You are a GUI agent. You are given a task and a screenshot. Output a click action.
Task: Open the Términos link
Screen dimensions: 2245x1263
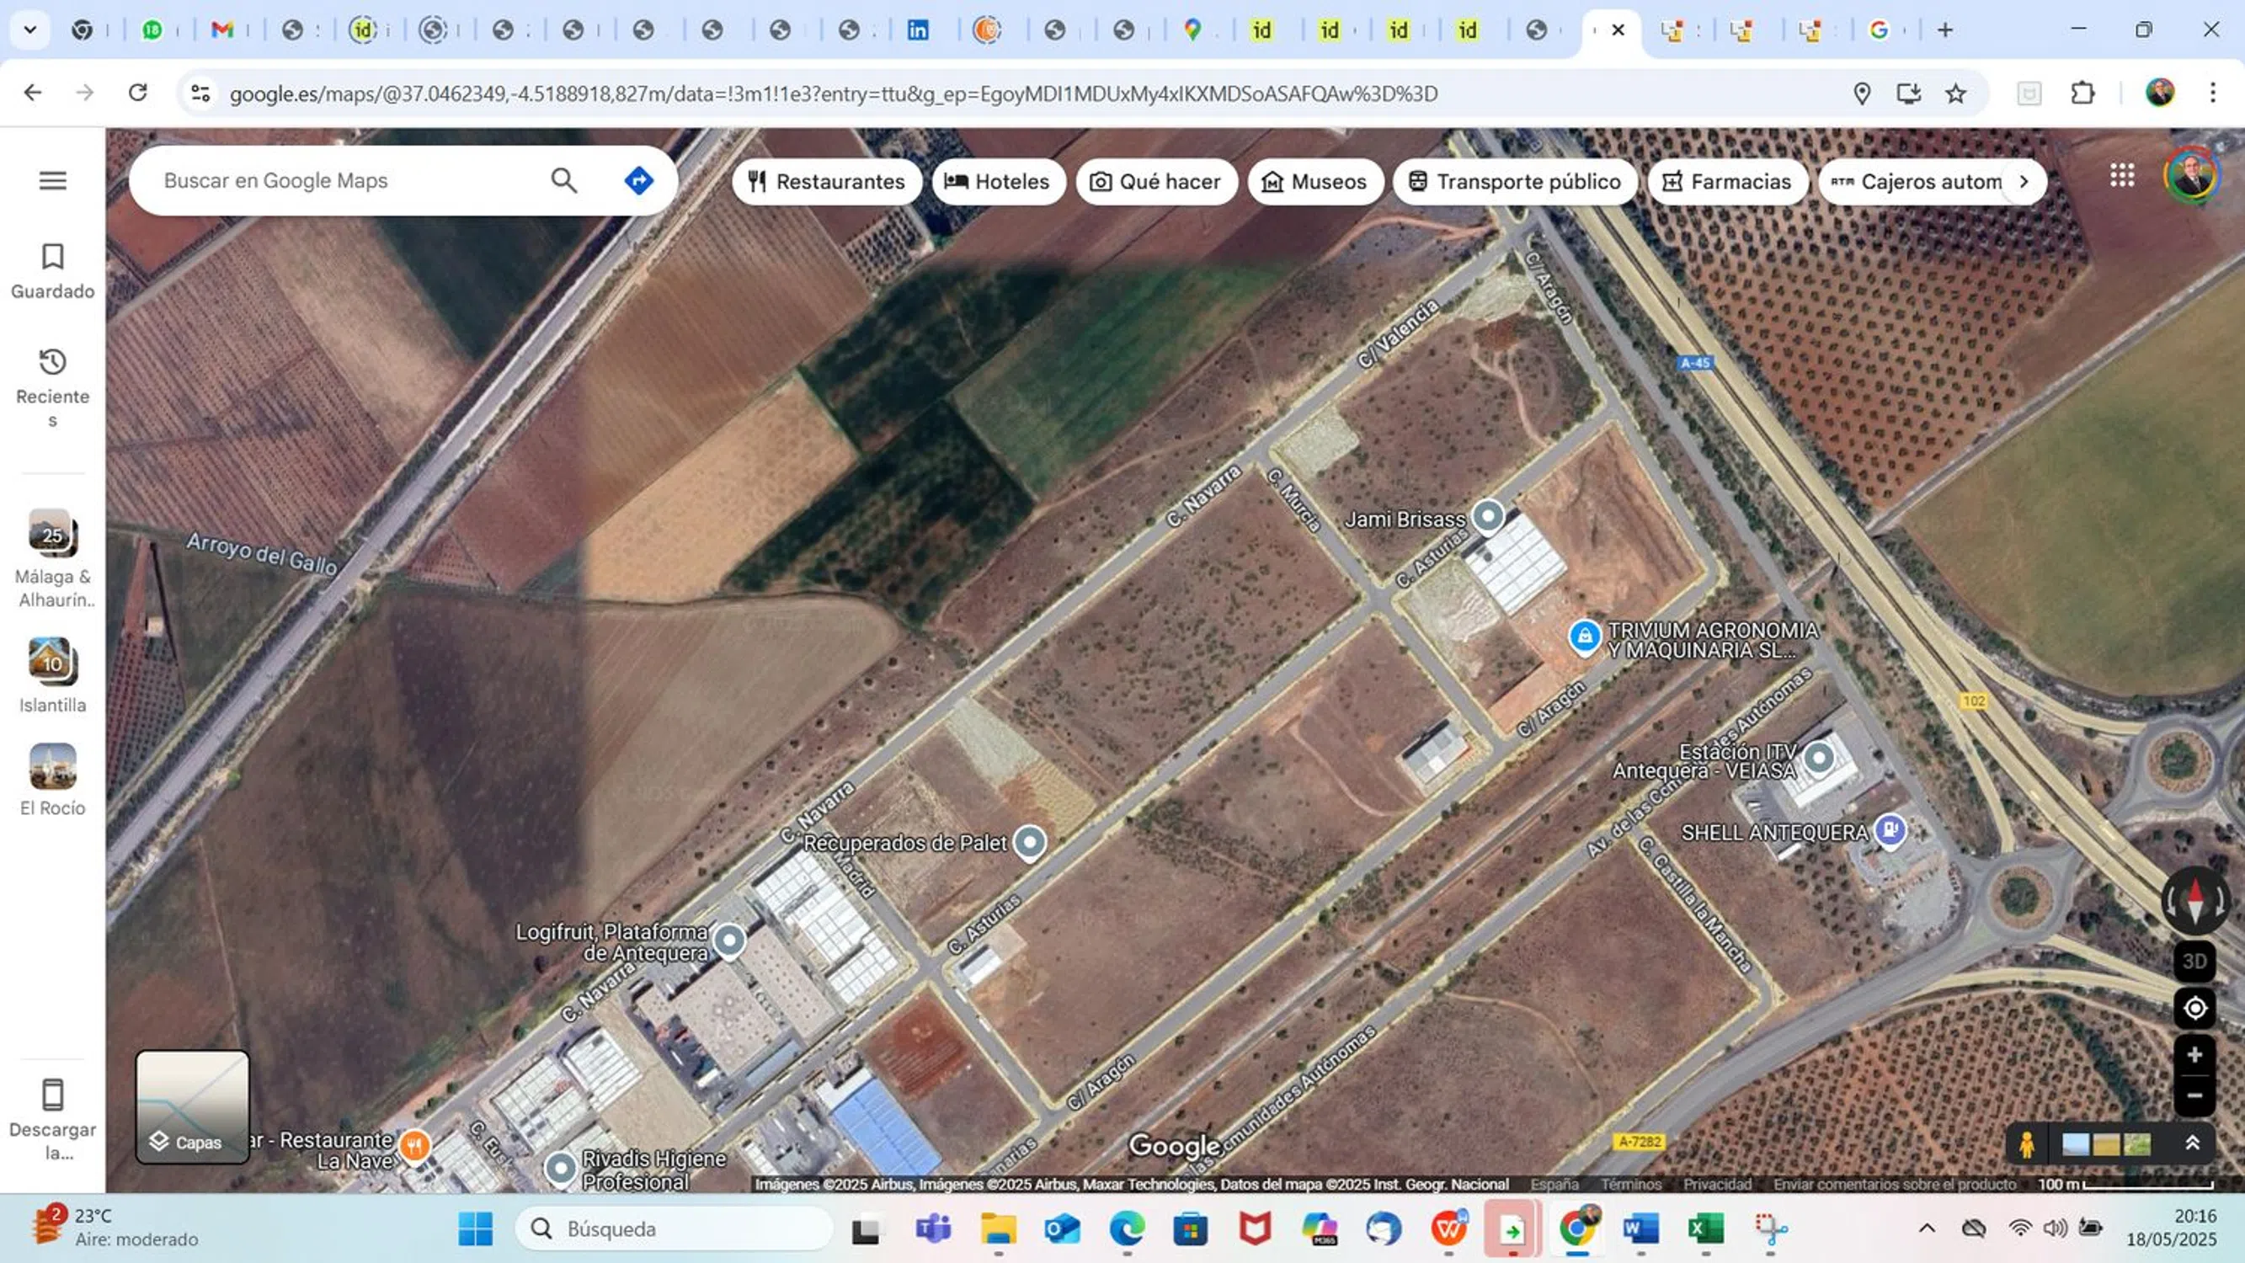(1630, 1184)
